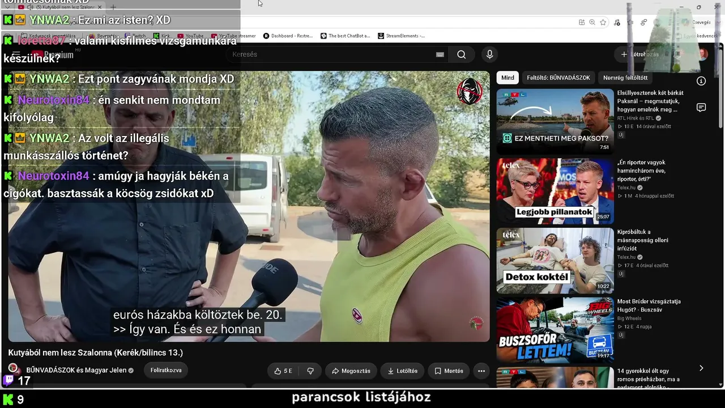Open the BŰNVADÁSZOK és Magyar Jelen channel name
Screen dimensions: 725x408
click(x=76, y=370)
